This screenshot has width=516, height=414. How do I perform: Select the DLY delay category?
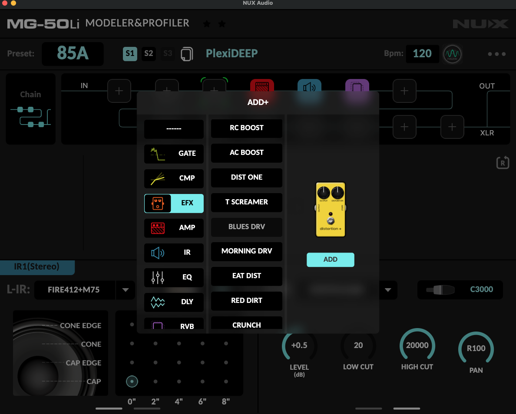174,302
